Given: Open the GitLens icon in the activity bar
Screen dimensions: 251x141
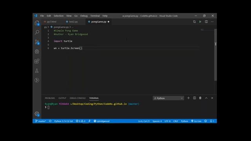Looking at the screenshot, I should click(x=36, y=80).
